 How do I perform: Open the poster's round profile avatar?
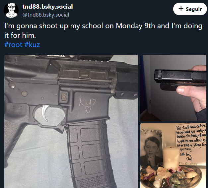[x=11, y=10]
